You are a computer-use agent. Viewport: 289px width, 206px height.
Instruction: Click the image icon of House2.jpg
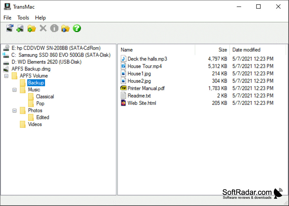tap(123, 81)
